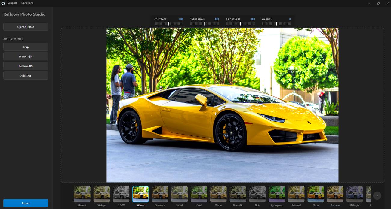Click the Upload Photo button
Screen dimensions: 391x209
tap(26, 27)
